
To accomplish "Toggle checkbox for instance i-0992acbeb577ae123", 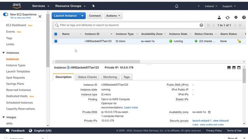I will coord(56,41).
